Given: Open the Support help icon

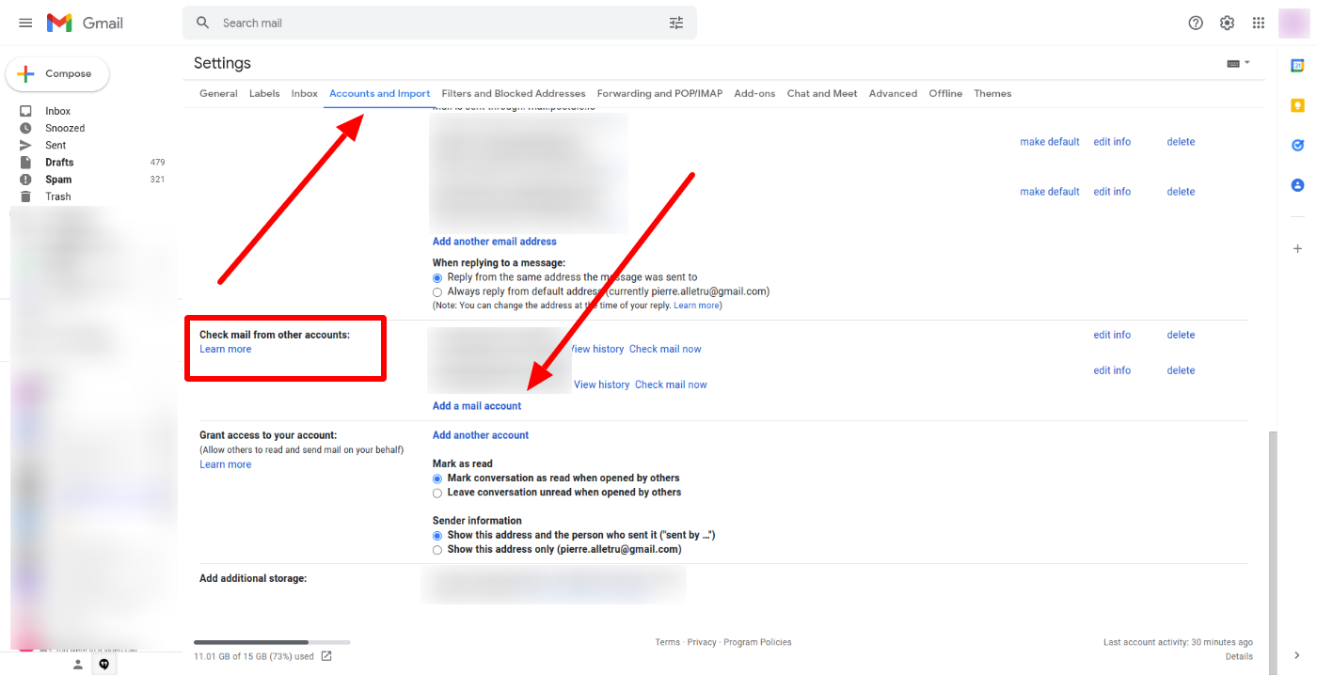Looking at the screenshot, I should pyautogui.click(x=1196, y=23).
